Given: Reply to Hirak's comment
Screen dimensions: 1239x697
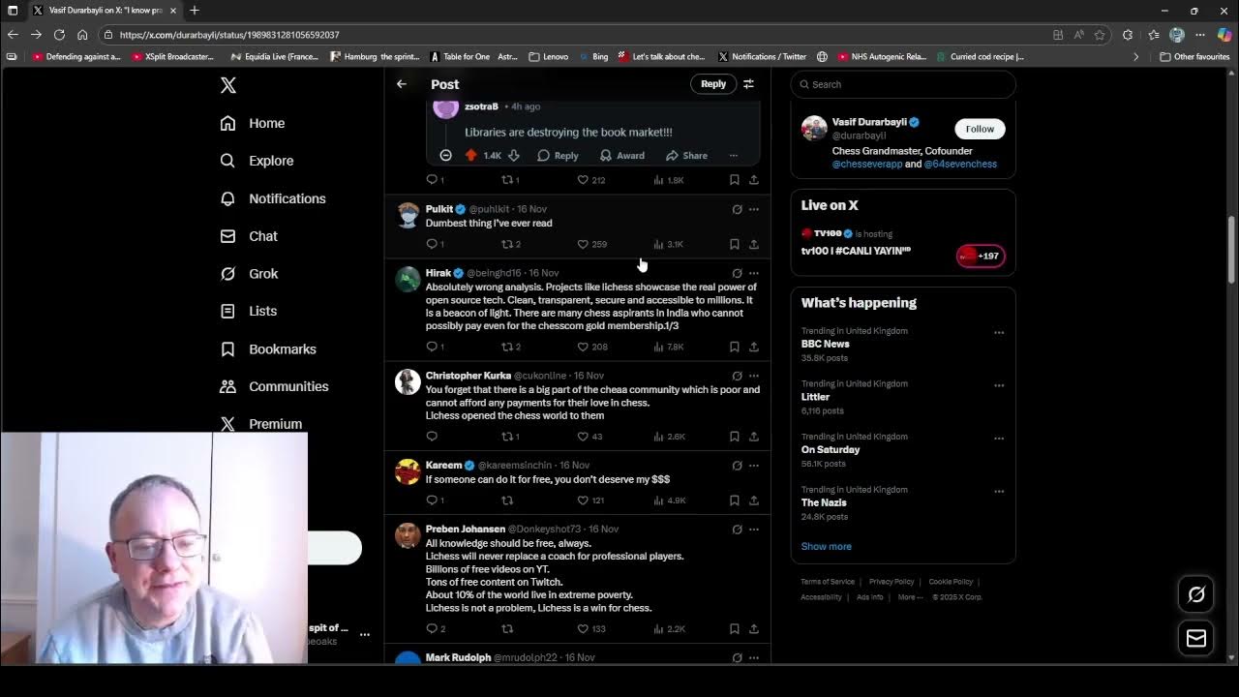Looking at the screenshot, I should (x=436, y=347).
